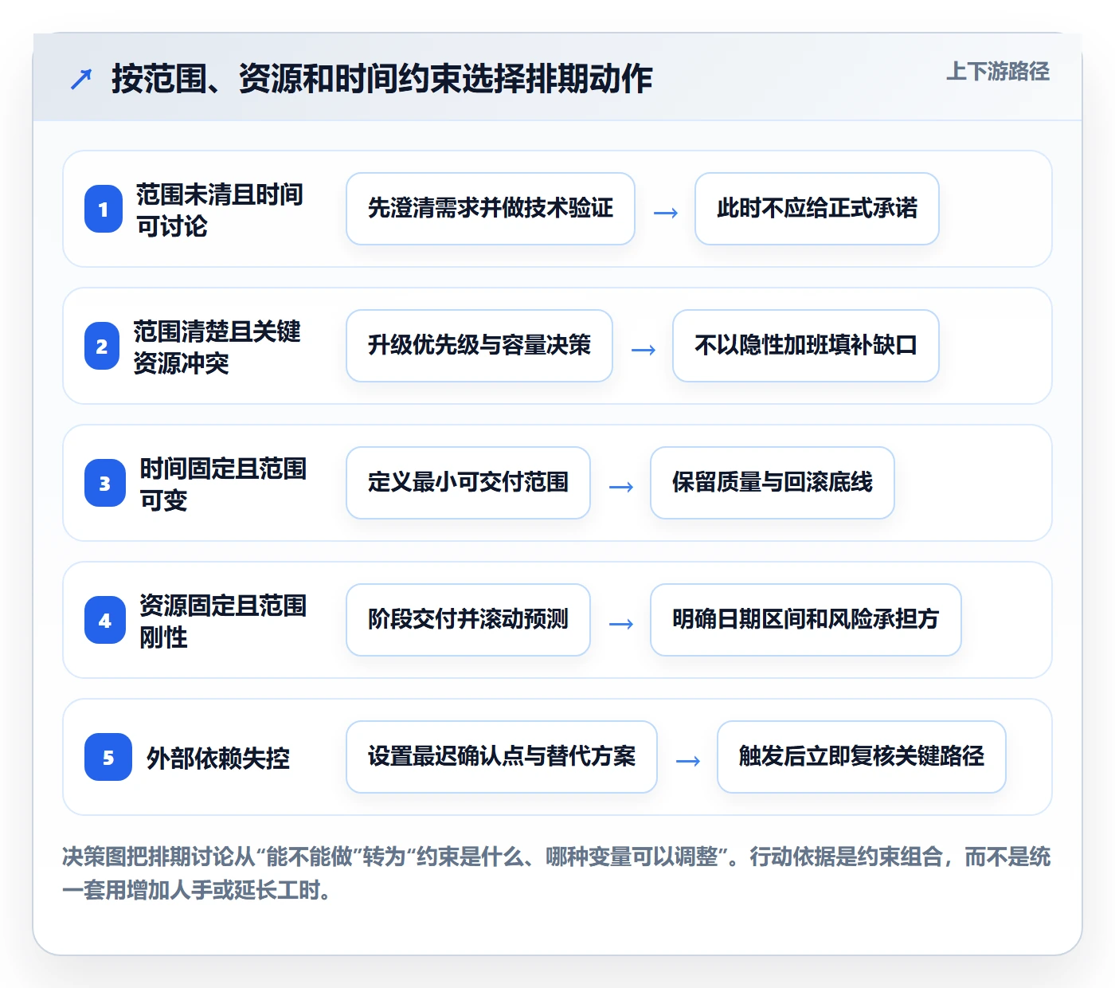Click the diagonal arrow icon beside the title
Image resolution: width=1115 pixels, height=988 pixels.
(81, 79)
